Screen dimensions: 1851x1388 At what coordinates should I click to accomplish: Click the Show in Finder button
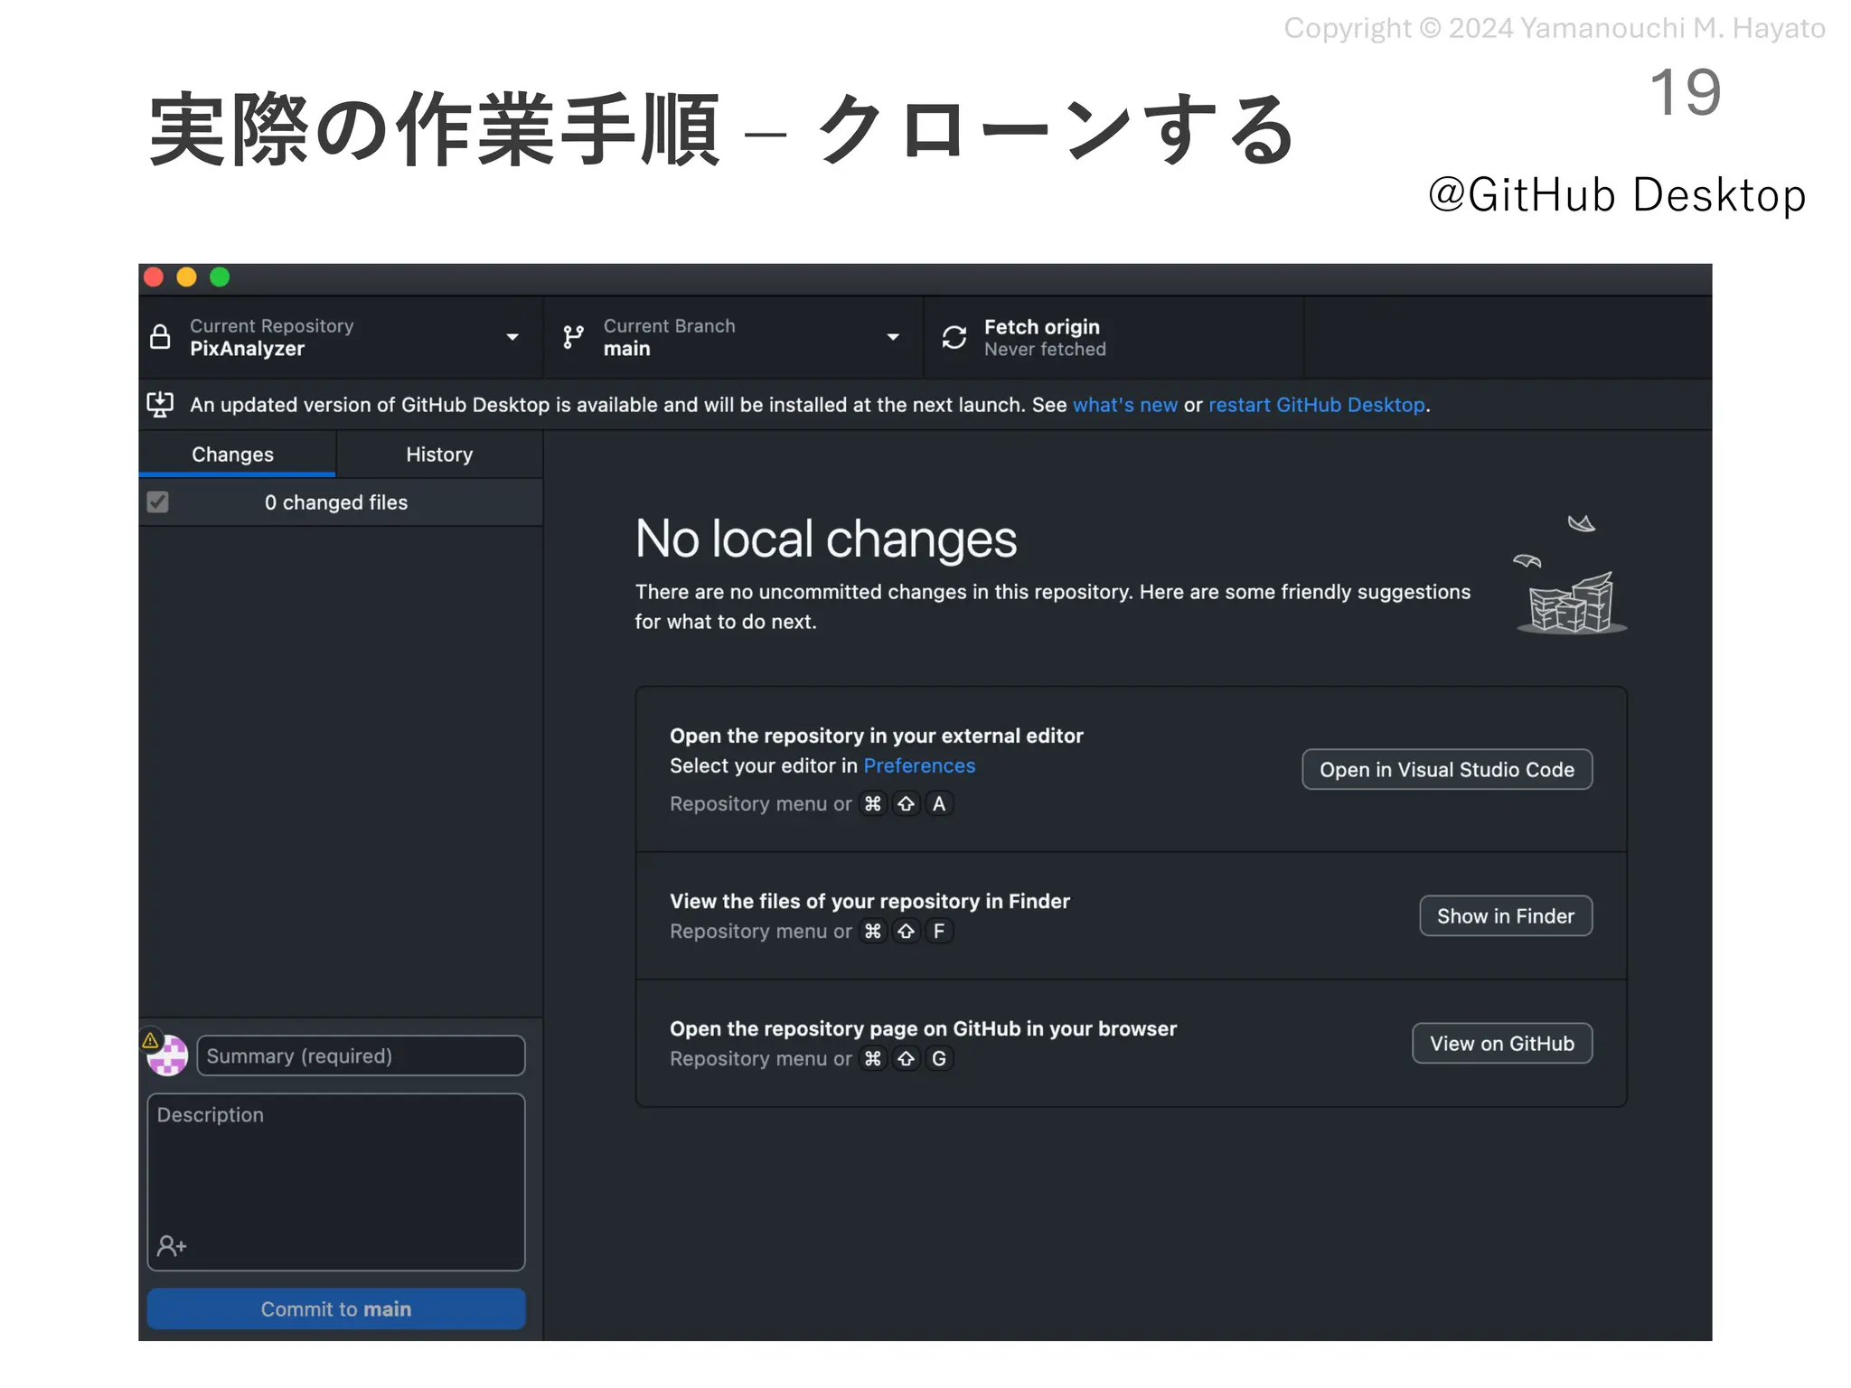(1506, 915)
